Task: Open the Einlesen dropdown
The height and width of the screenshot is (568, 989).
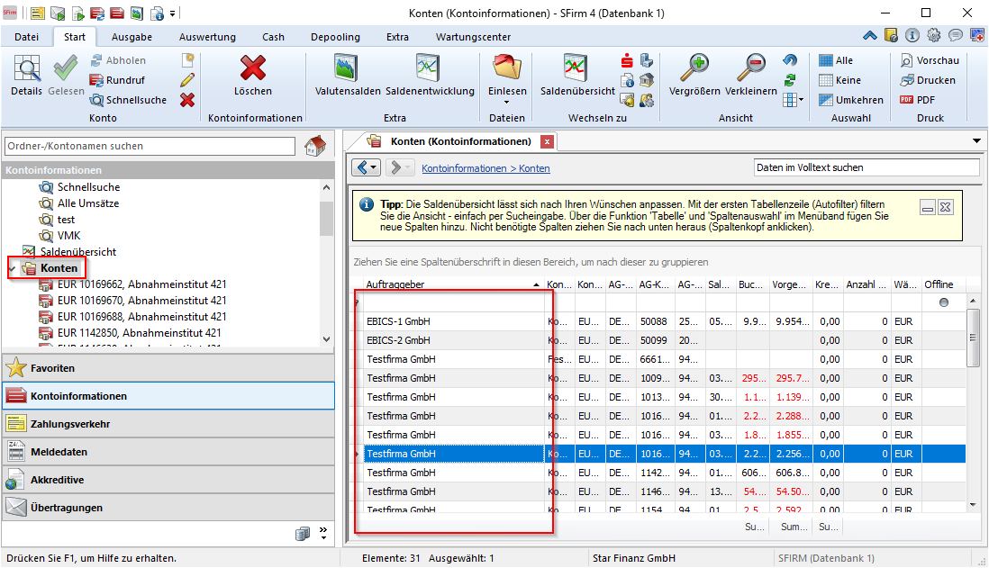Action: click(507, 102)
